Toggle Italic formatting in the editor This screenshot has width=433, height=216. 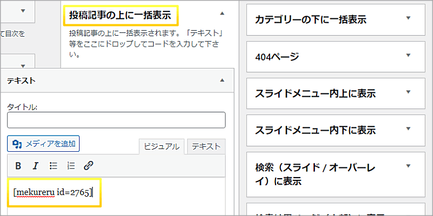[x=35, y=166]
